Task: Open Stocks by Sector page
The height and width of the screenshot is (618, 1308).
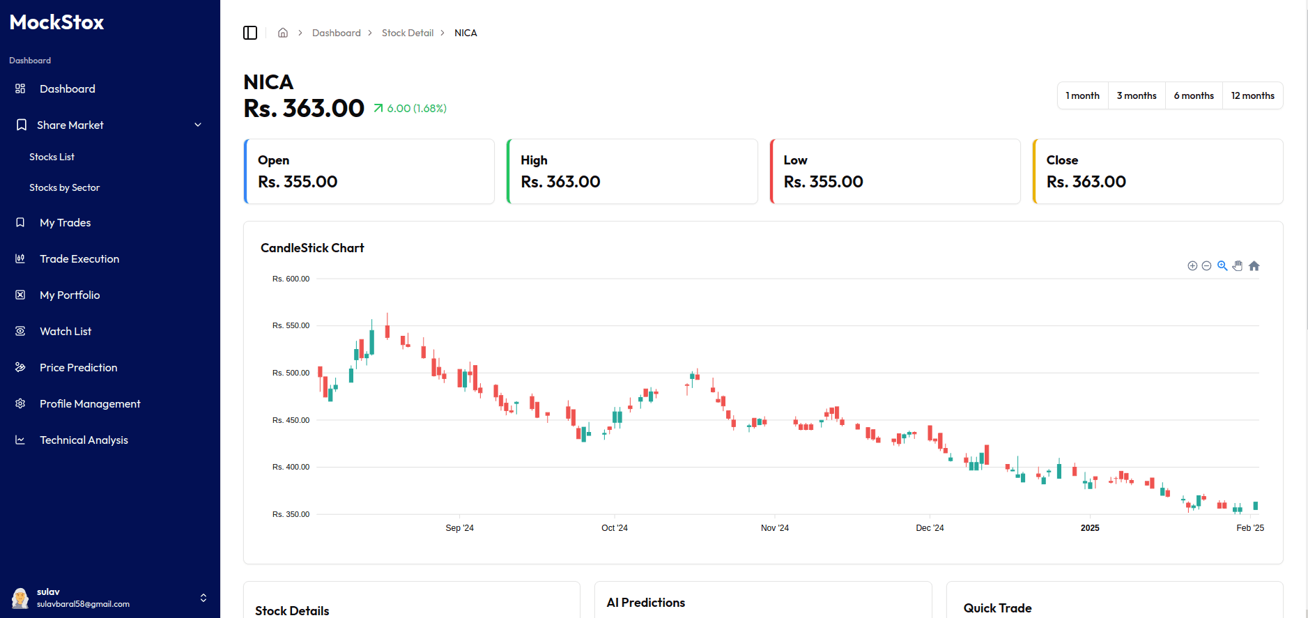Action: click(64, 187)
